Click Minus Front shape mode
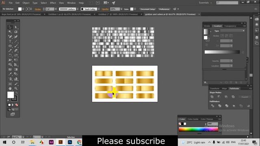 tap(219, 97)
